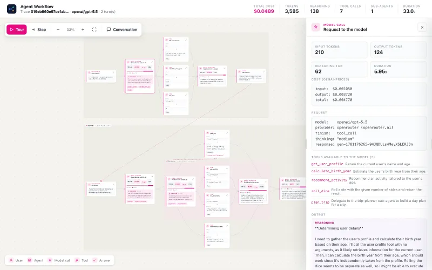Select the middle tool node in the upper workflow

pyautogui.click(x=176, y=77)
